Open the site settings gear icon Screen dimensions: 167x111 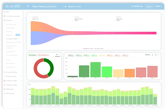pyautogui.click(x=66, y=6)
